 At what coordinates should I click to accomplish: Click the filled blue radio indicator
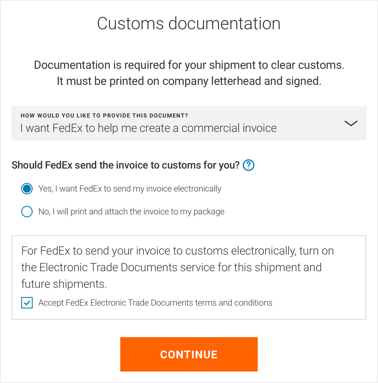(x=27, y=189)
